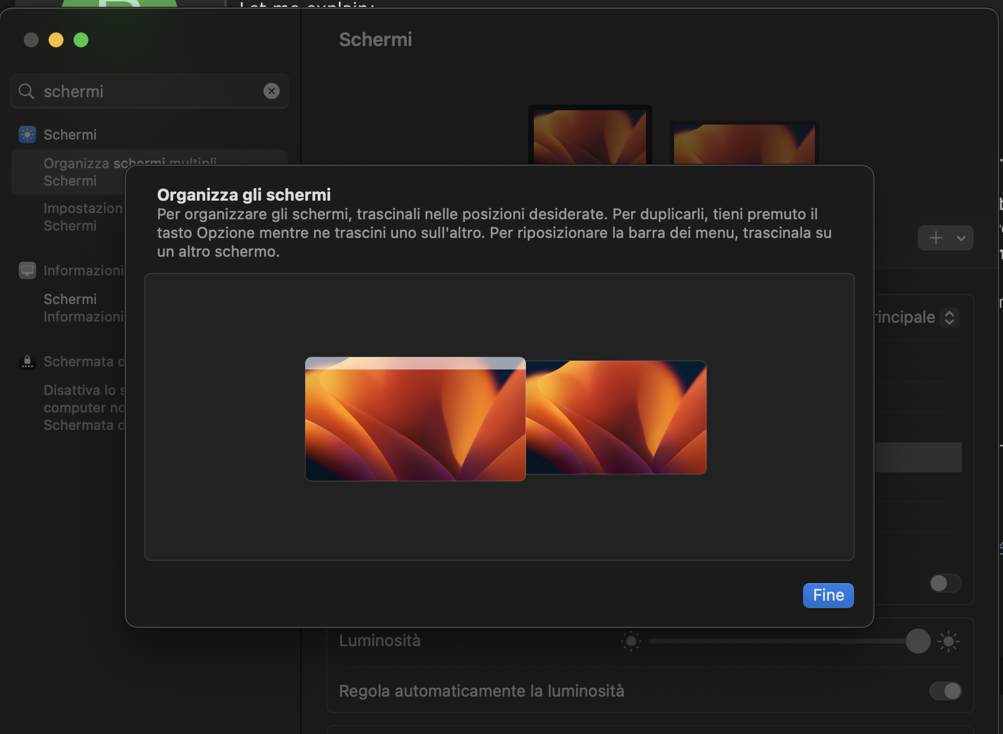The image size is (1003, 734).
Task: Toggle the switch above the Fine button
Action: 945,583
